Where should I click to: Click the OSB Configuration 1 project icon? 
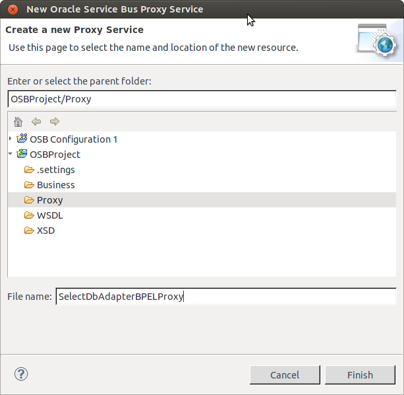(22, 139)
